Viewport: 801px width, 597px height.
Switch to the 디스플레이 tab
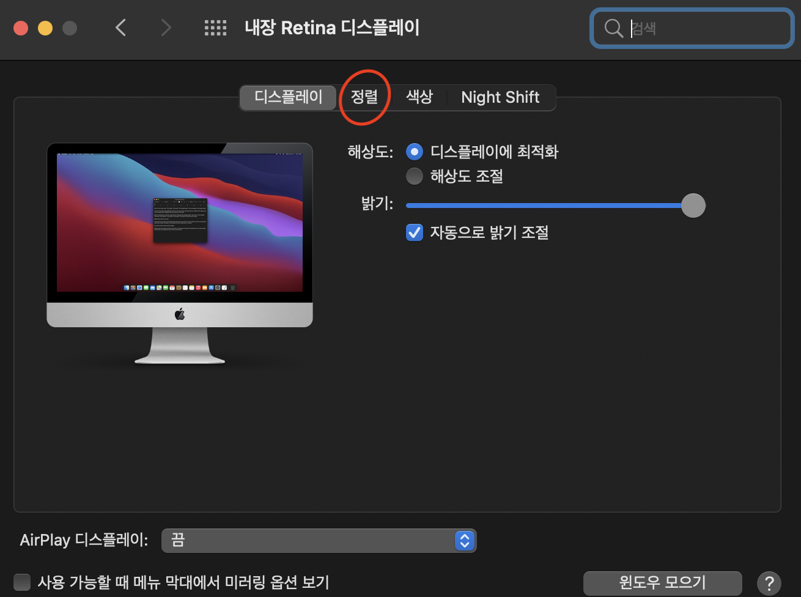[289, 97]
